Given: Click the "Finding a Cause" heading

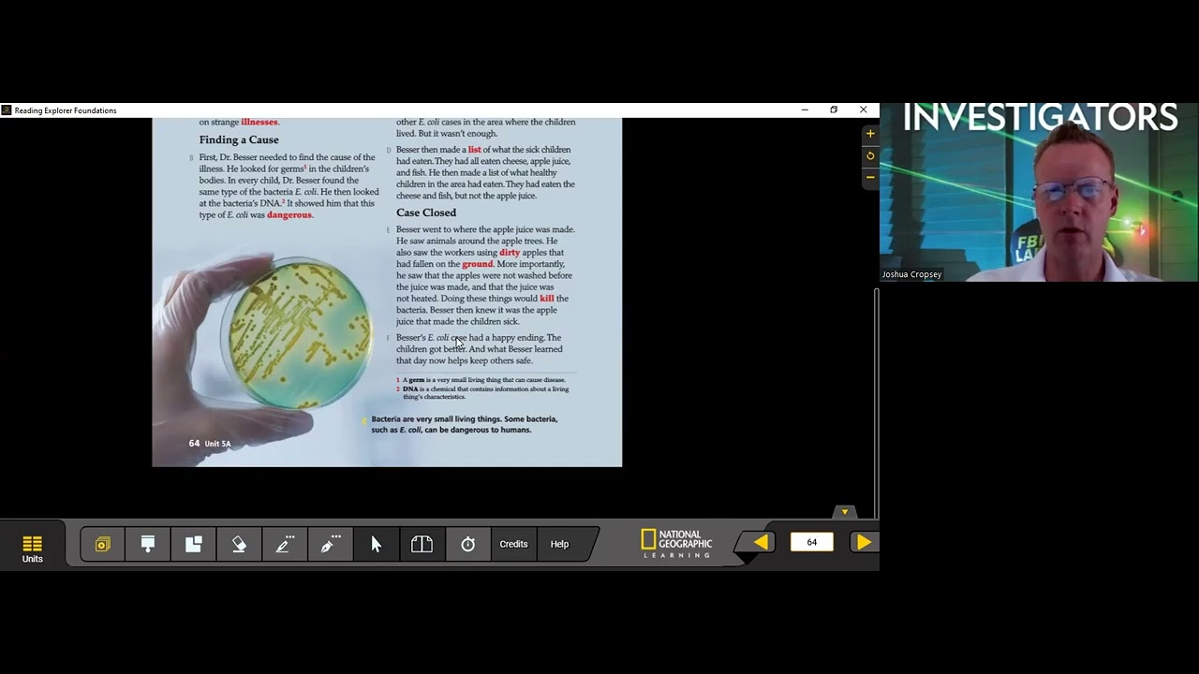Looking at the screenshot, I should 239,139.
